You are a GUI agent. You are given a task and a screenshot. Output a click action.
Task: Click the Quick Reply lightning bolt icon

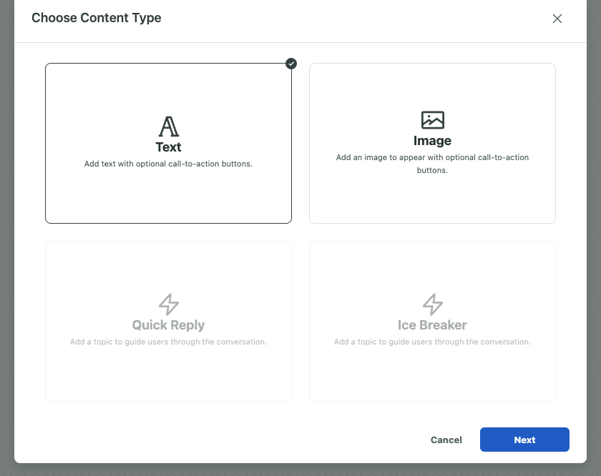click(169, 304)
